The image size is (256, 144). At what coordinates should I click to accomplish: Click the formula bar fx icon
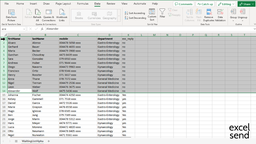point(42,29)
